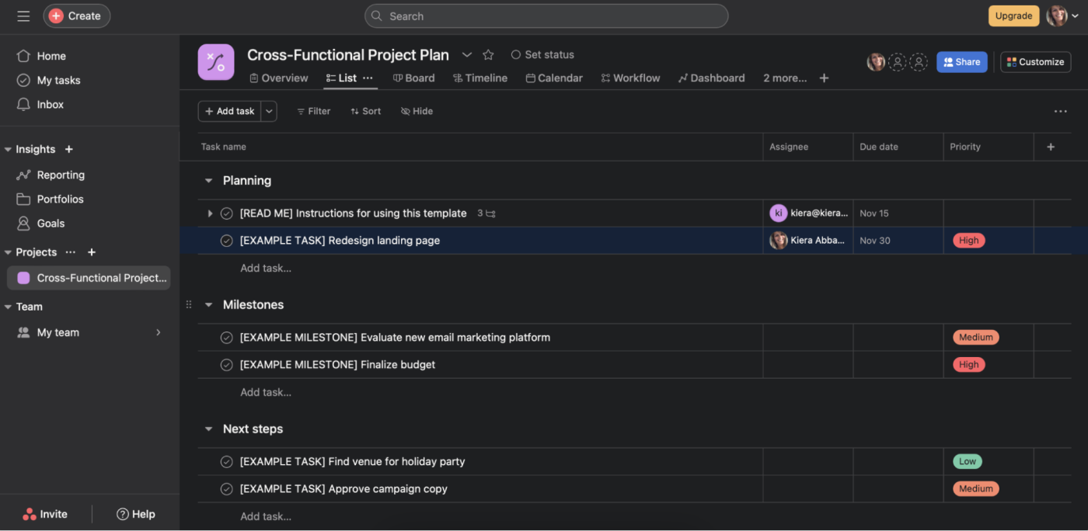The width and height of the screenshot is (1088, 531).
Task: Switch to the Board tab
Action: (x=413, y=78)
